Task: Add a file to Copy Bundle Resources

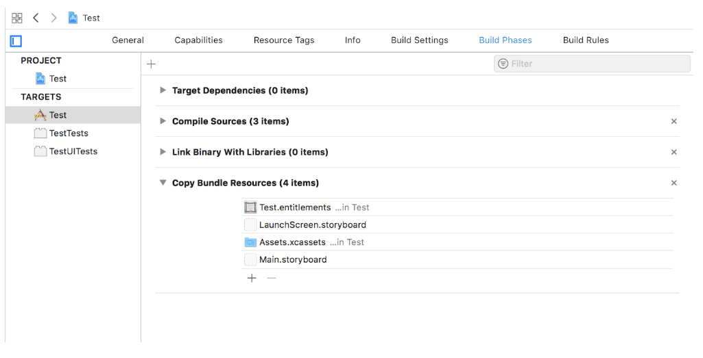Action: (x=252, y=279)
